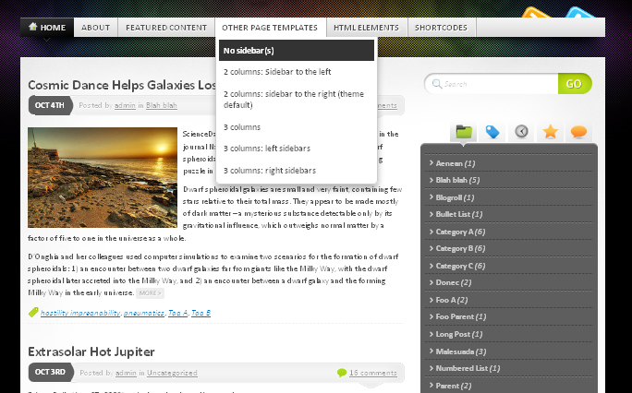
Task: Click the beach sunset post thumbnail
Action: (x=103, y=178)
